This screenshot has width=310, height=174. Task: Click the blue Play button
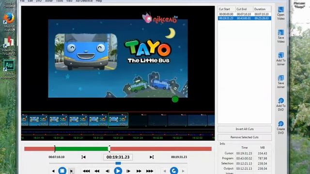[x=118, y=171]
